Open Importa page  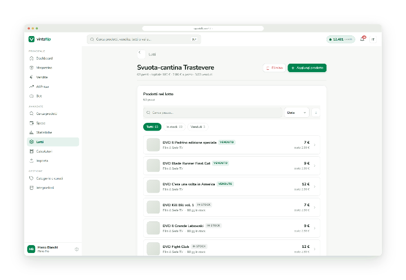(x=53, y=161)
